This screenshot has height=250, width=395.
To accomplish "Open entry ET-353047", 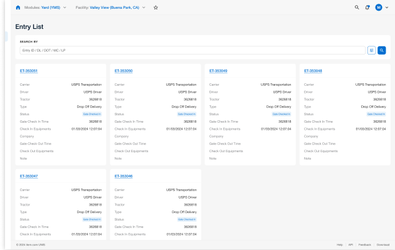I will (x=29, y=176).
